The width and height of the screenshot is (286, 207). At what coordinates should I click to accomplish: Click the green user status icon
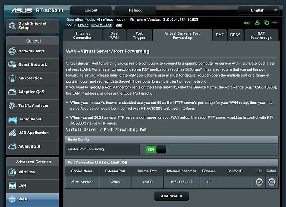[257, 23]
